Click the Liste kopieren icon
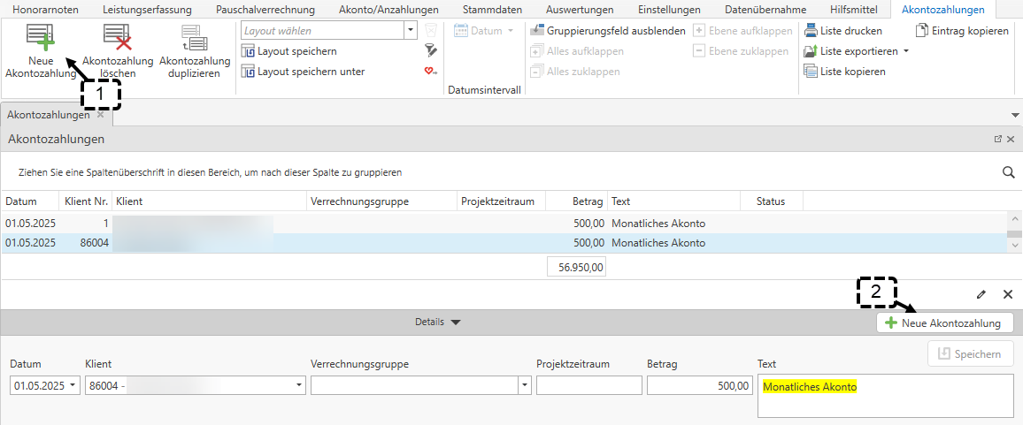This screenshot has width=1023, height=425. coord(811,72)
